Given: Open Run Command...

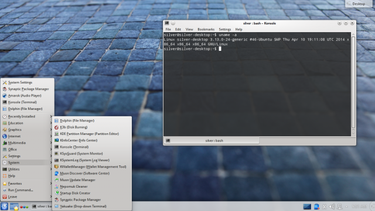Looking at the screenshot, I should click(28, 190).
